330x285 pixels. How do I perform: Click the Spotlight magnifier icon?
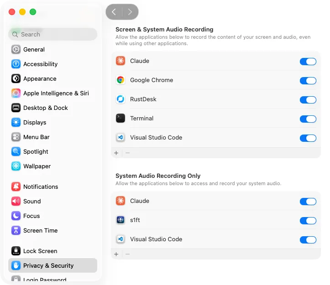pyautogui.click(x=16, y=151)
